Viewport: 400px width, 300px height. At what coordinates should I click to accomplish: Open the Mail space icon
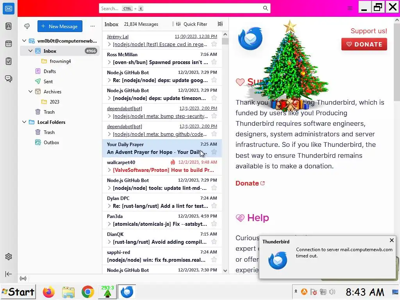click(x=9, y=9)
